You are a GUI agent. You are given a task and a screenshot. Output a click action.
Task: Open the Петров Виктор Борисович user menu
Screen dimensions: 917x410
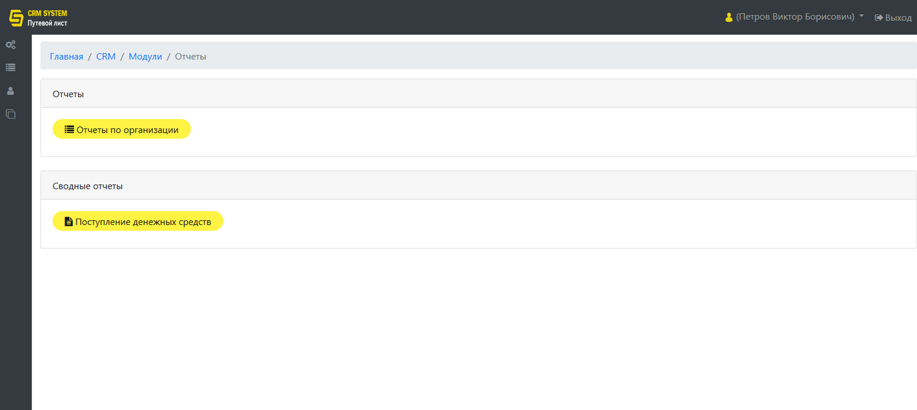coord(795,17)
